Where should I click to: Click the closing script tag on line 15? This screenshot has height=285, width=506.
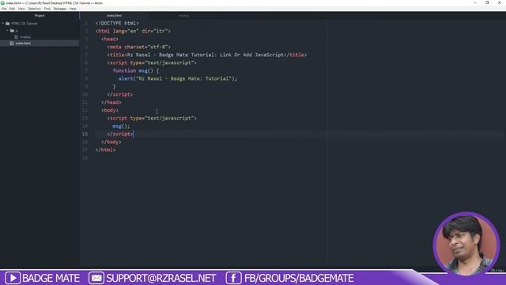tap(120, 134)
